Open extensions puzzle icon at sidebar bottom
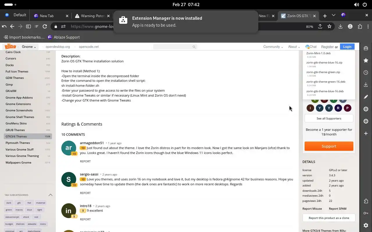The width and height of the screenshot is (372, 232). 366,201
